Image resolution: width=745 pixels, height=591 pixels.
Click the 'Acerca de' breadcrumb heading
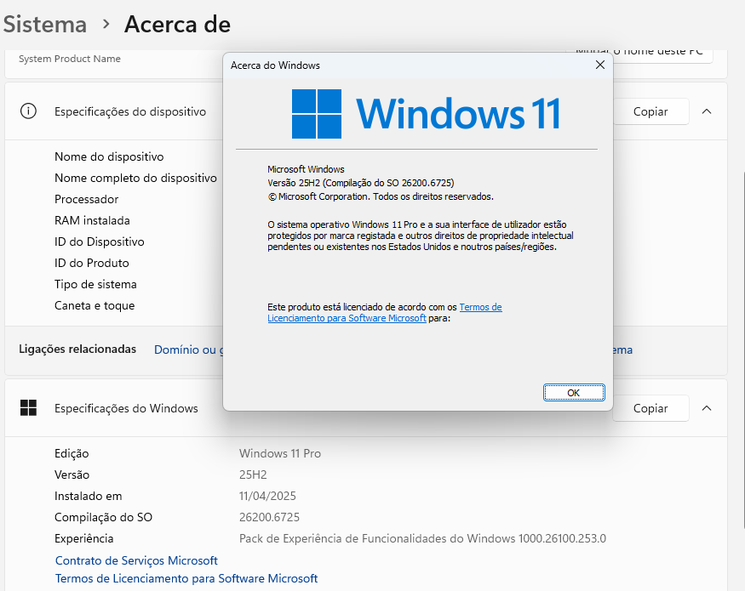[177, 24]
